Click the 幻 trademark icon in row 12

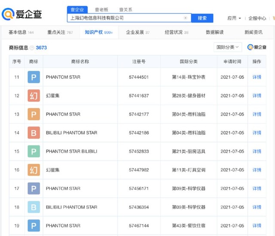(34, 96)
